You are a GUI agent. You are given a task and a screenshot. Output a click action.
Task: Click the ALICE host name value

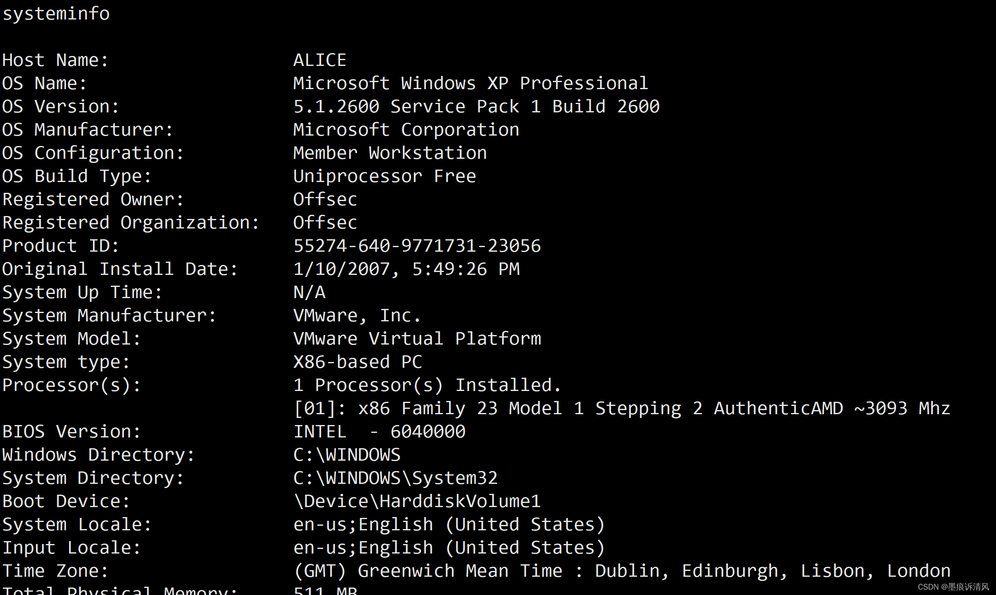319,61
